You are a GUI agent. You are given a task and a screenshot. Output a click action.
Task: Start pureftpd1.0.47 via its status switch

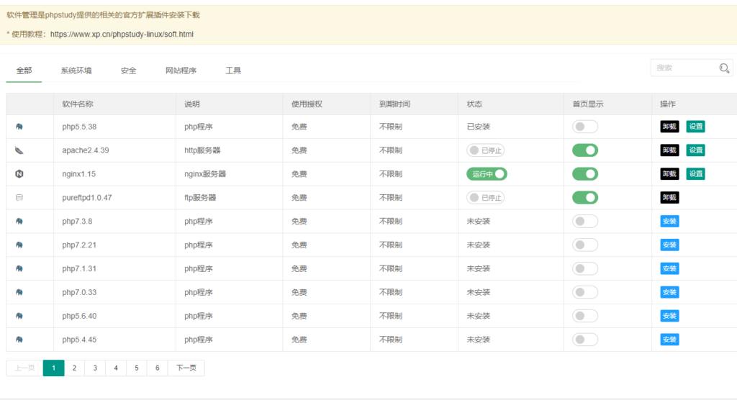pos(486,197)
